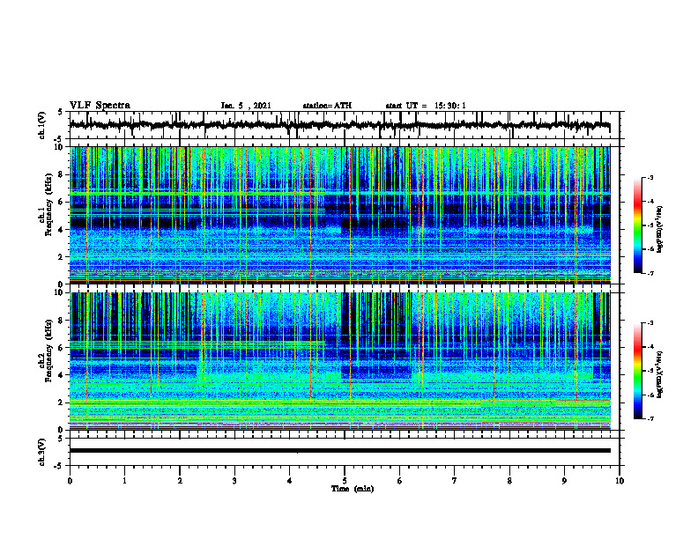Click the "5" tick on ch.3(V) axis
This screenshot has width=698, height=539.
(60, 439)
